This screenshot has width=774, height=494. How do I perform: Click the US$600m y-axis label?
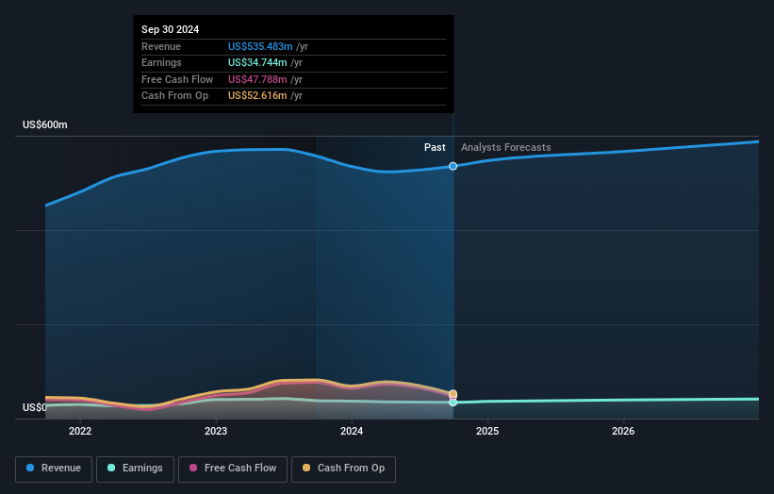(x=45, y=124)
